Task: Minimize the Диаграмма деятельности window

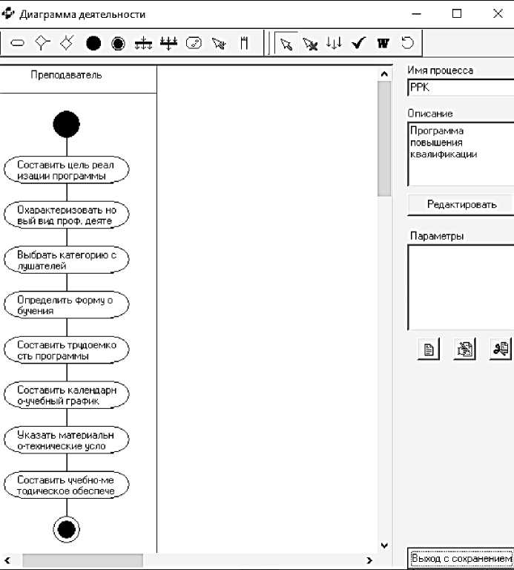Action: click(417, 14)
